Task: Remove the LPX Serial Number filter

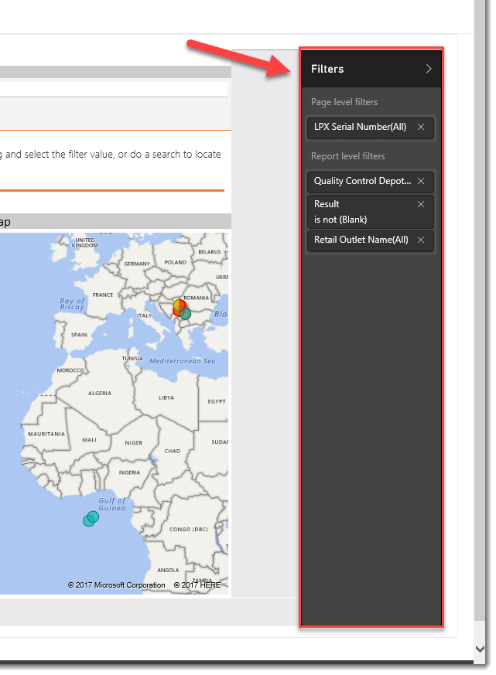Action: tap(421, 127)
